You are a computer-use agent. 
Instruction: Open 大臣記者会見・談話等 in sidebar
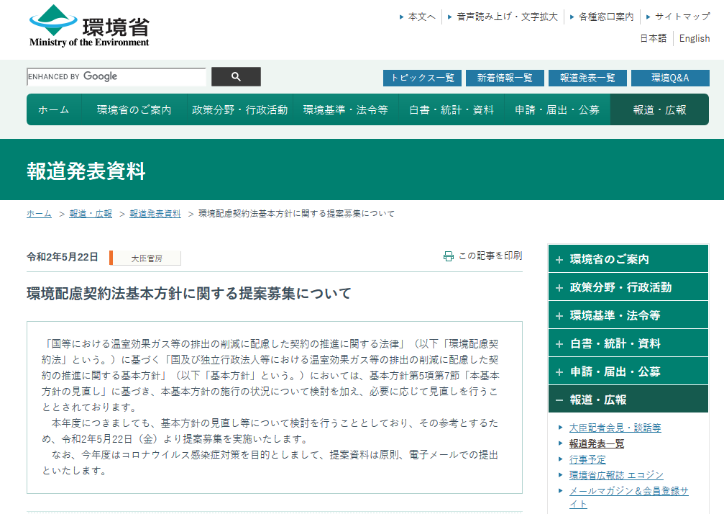(x=615, y=428)
